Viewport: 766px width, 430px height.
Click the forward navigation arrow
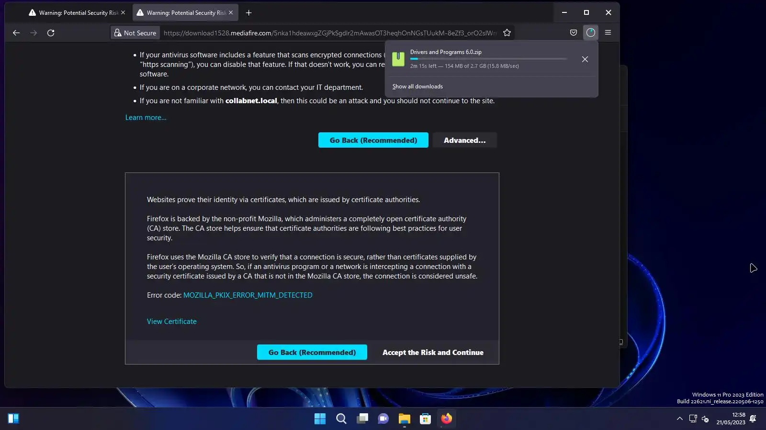click(x=34, y=33)
